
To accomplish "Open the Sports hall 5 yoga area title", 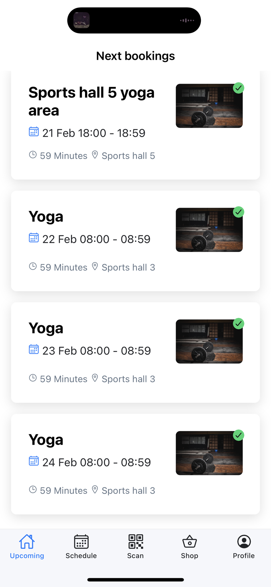I will tap(91, 101).
